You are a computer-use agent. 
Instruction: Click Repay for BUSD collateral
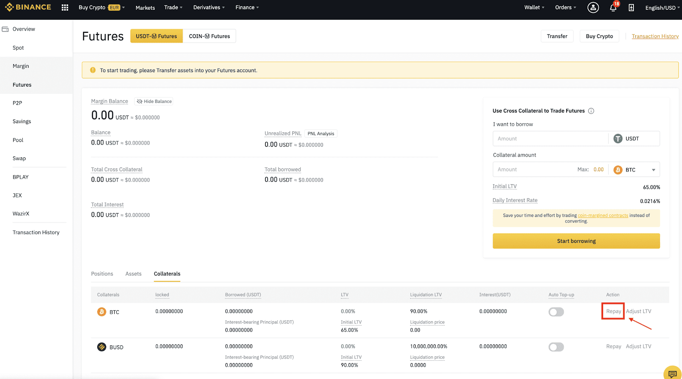click(x=613, y=346)
